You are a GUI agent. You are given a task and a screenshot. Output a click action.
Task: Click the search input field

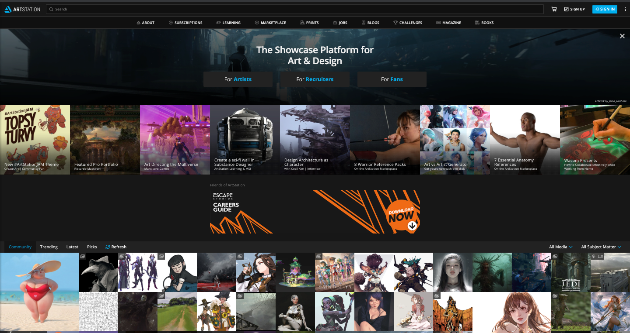tap(175, 9)
